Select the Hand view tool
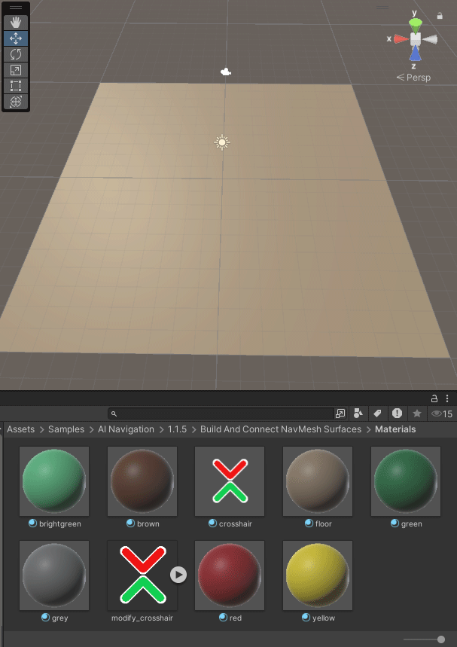The height and width of the screenshot is (647, 457). 16,22
